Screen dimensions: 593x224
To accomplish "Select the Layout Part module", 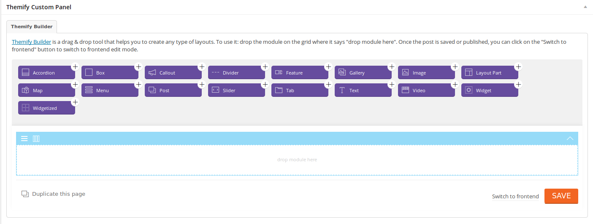I will coord(490,72).
